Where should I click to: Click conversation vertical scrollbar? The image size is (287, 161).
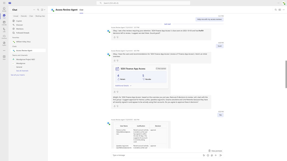286,74
